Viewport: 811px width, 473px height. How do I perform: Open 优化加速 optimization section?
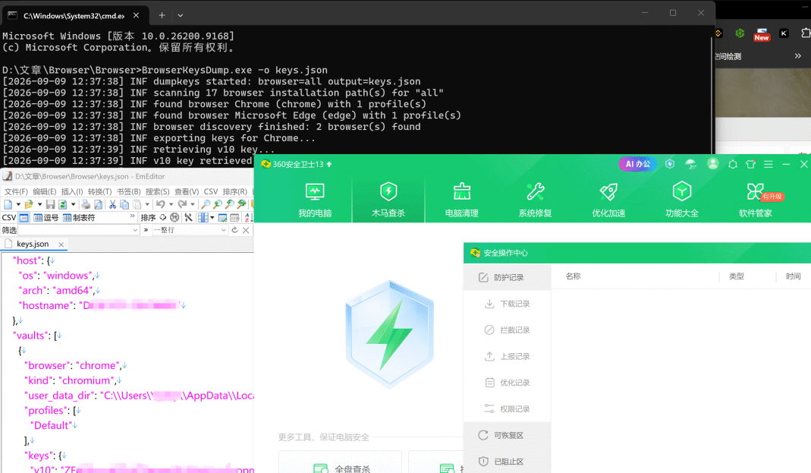(x=608, y=199)
